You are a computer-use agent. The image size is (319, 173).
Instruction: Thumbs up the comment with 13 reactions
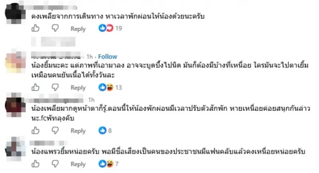(35, 87)
